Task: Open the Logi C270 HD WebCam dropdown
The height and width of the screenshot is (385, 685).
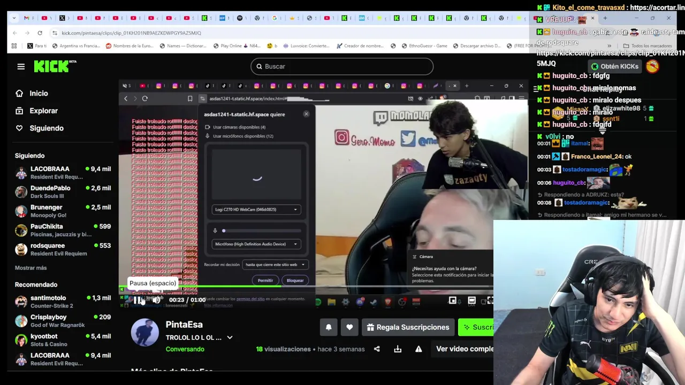Action: [256, 210]
